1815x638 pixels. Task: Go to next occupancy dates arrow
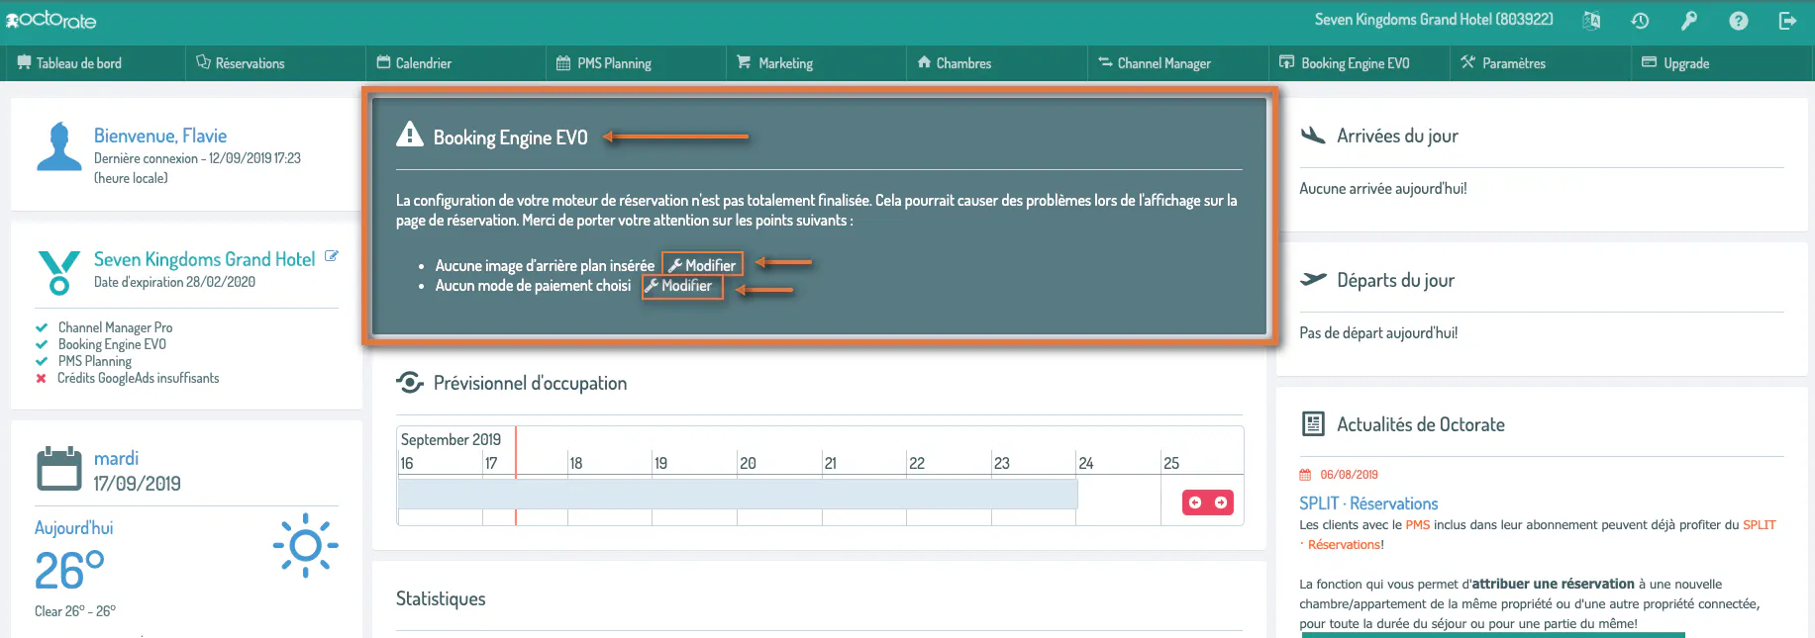pyautogui.click(x=1221, y=502)
